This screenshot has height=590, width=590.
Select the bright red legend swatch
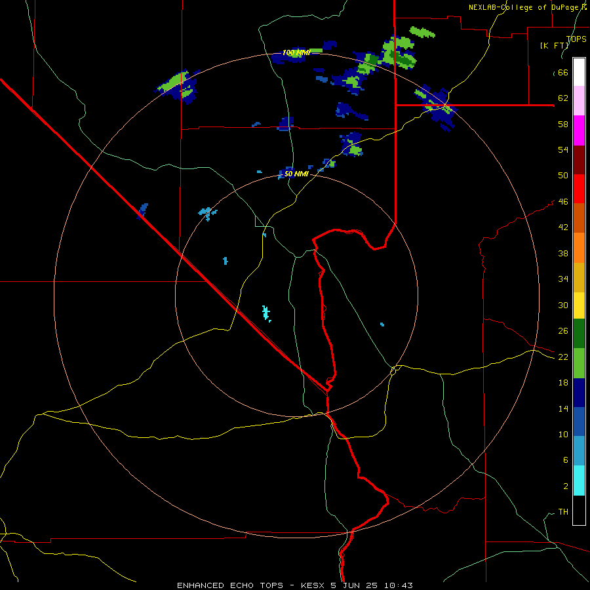[579, 189]
